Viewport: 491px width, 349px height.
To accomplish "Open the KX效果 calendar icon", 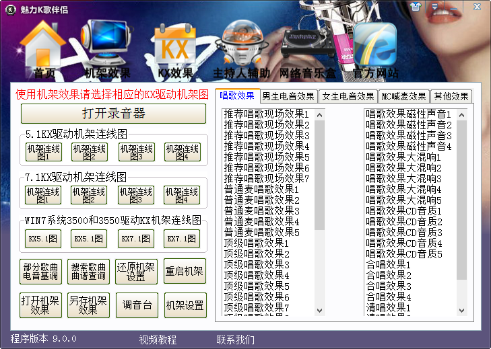I will coord(175,50).
